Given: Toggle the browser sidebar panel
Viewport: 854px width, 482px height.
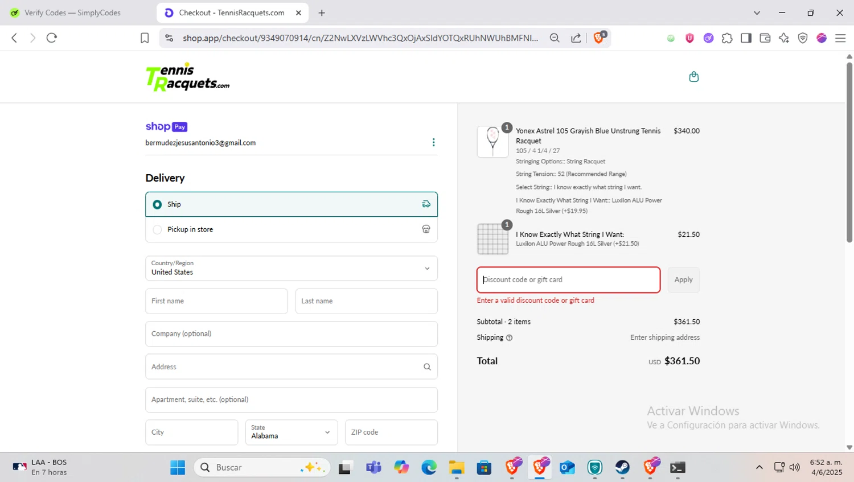Looking at the screenshot, I should pos(746,38).
